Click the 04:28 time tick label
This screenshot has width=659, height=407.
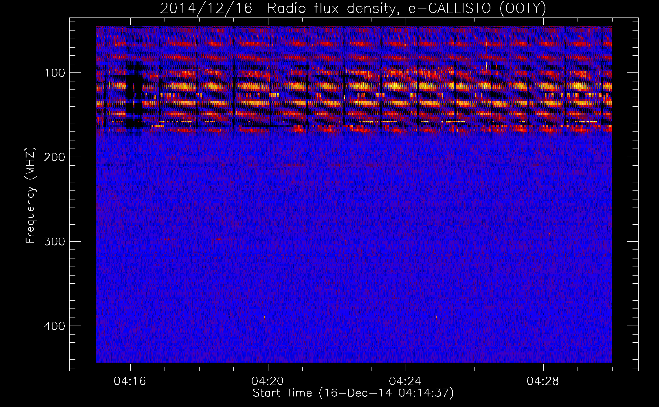543,381
